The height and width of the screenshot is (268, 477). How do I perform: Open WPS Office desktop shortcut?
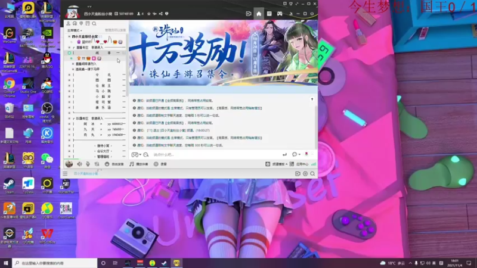click(47, 236)
